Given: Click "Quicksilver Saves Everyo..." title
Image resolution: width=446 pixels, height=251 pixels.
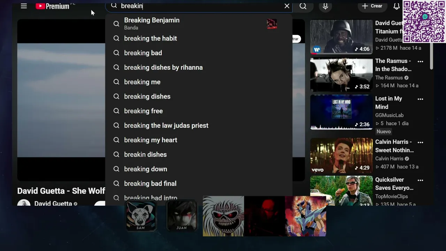Looking at the screenshot, I should (x=394, y=184).
